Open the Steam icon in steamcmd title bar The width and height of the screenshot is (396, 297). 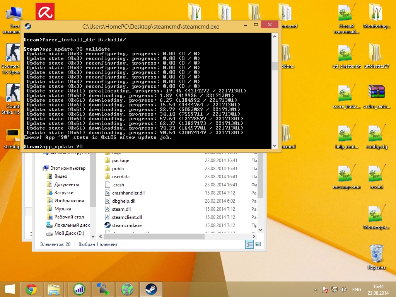[x=28, y=26]
